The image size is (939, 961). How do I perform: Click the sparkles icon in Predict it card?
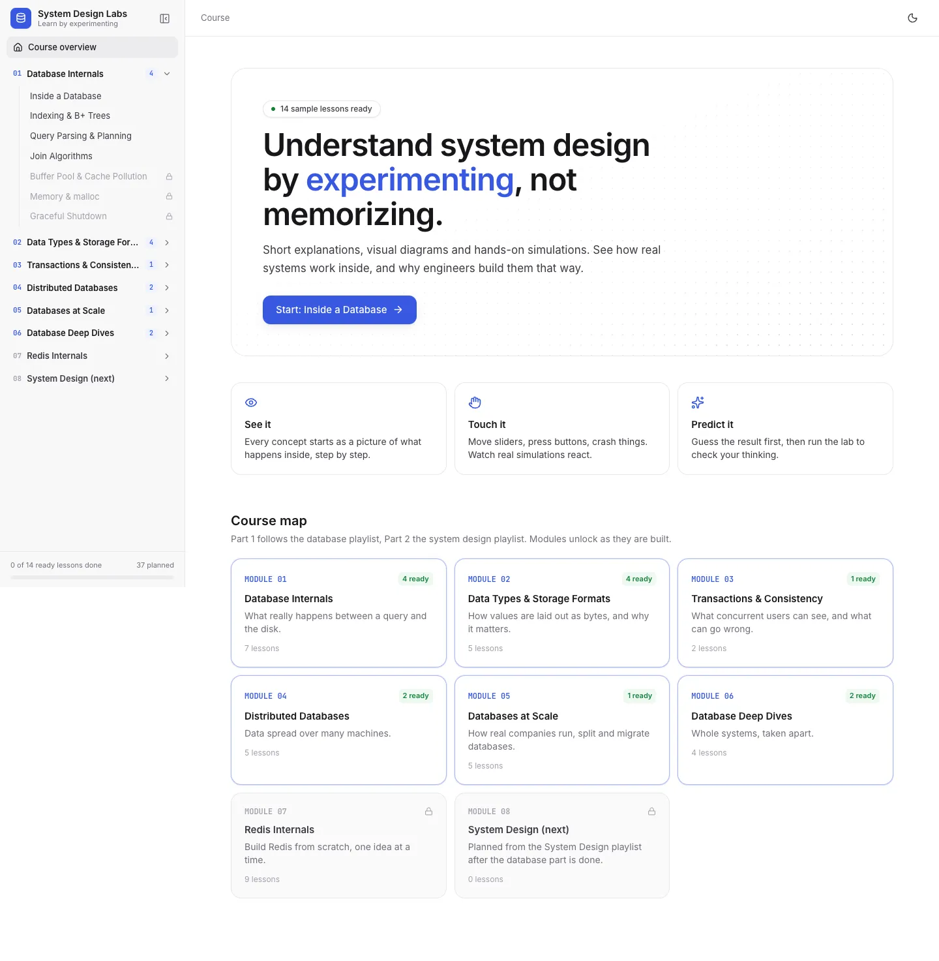tap(698, 403)
